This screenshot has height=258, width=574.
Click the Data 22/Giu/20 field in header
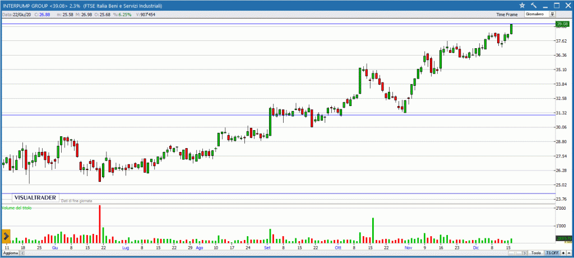[17, 15]
